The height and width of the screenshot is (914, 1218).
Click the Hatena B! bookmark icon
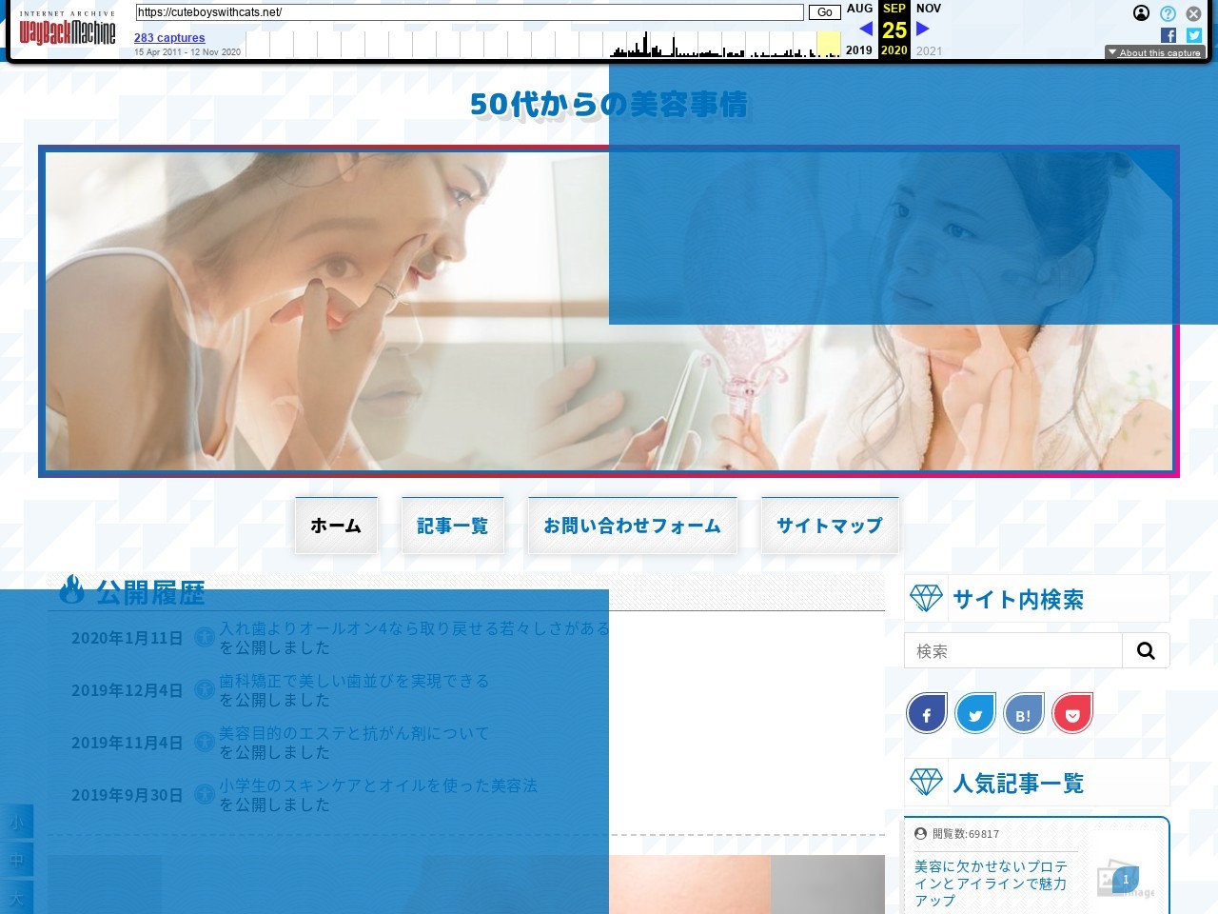coord(1023,714)
